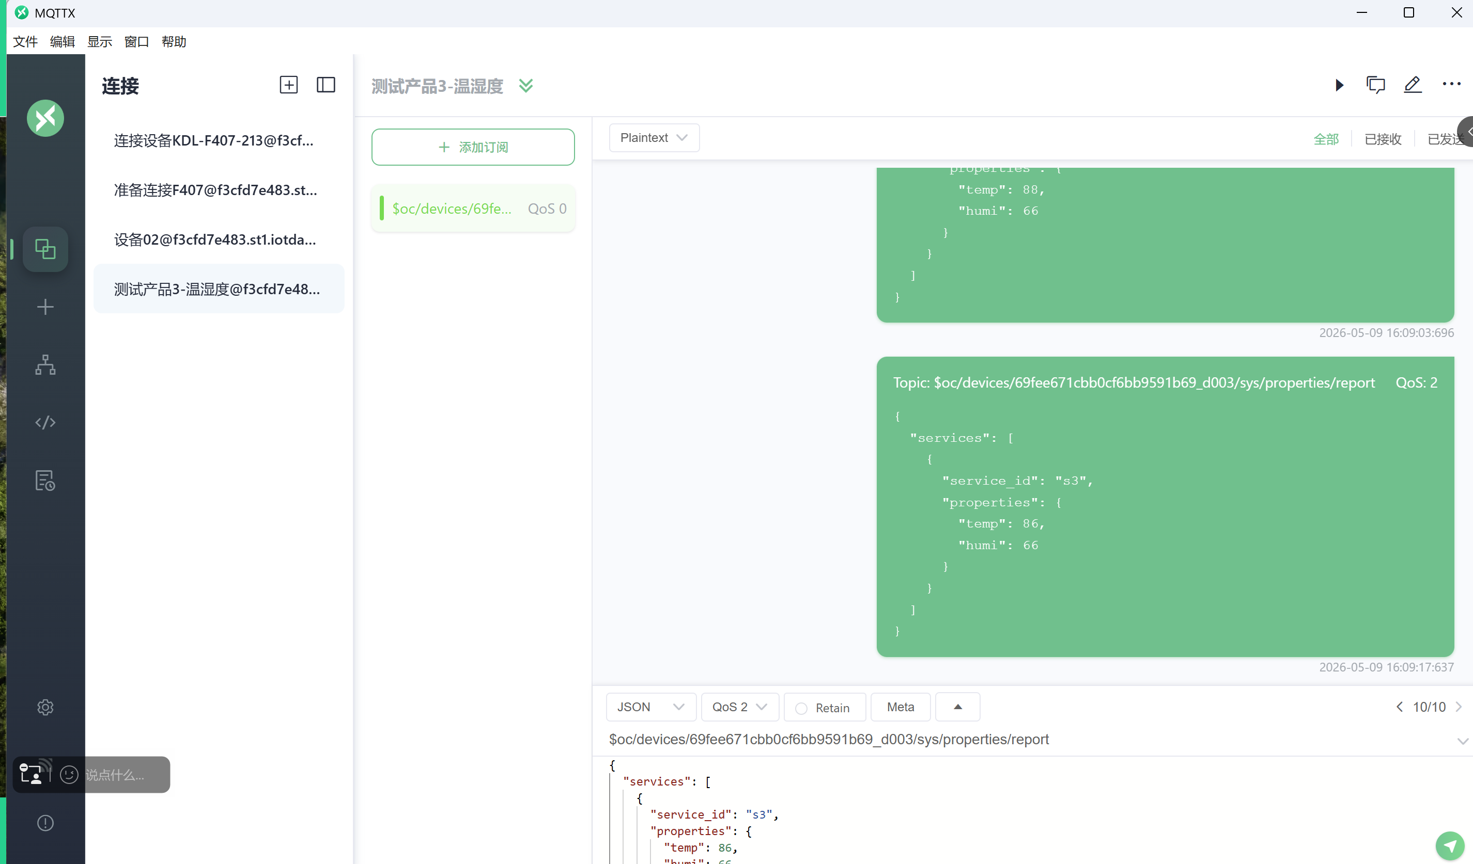This screenshot has height=864, width=1473.
Task: Click the connect play button in the header
Action: point(1340,85)
